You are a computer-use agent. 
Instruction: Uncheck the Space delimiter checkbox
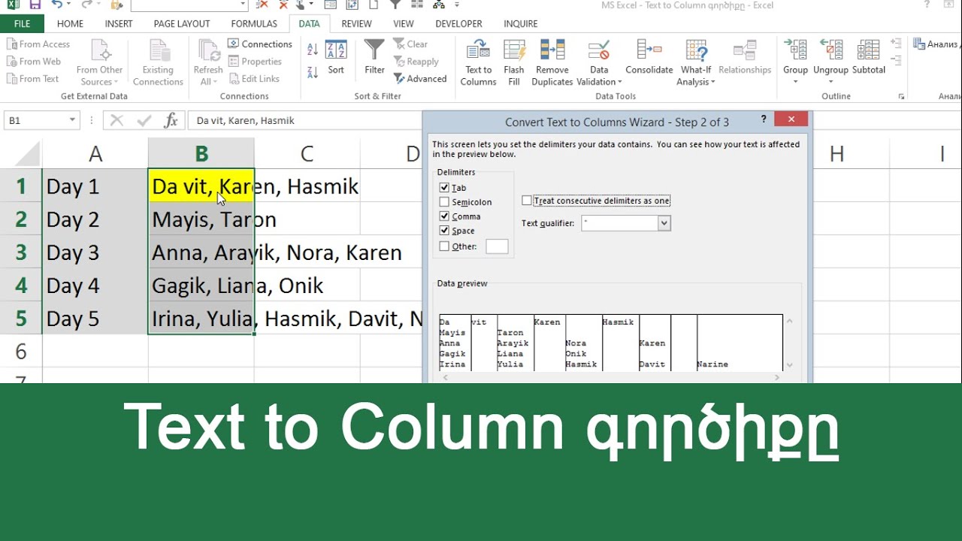pos(444,231)
